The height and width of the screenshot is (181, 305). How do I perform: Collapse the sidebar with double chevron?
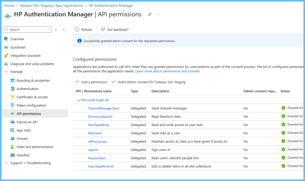pos(64,30)
